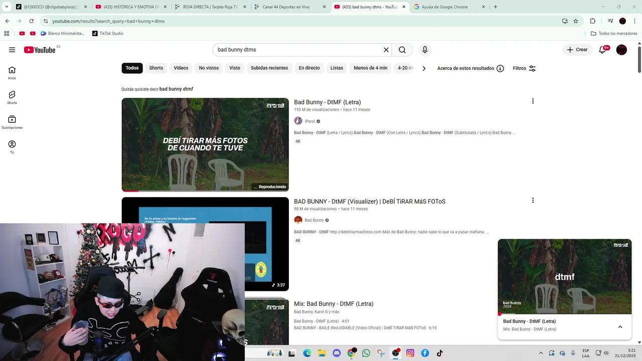The height and width of the screenshot is (361, 642).
Task: Open the BAD BUNNY - DtMF (Visualizer) title
Action: [370, 202]
